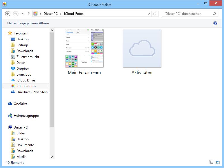The width and height of the screenshot is (224, 168).
Task: Click the Favoriten star icon
Action: click(x=10, y=33)
